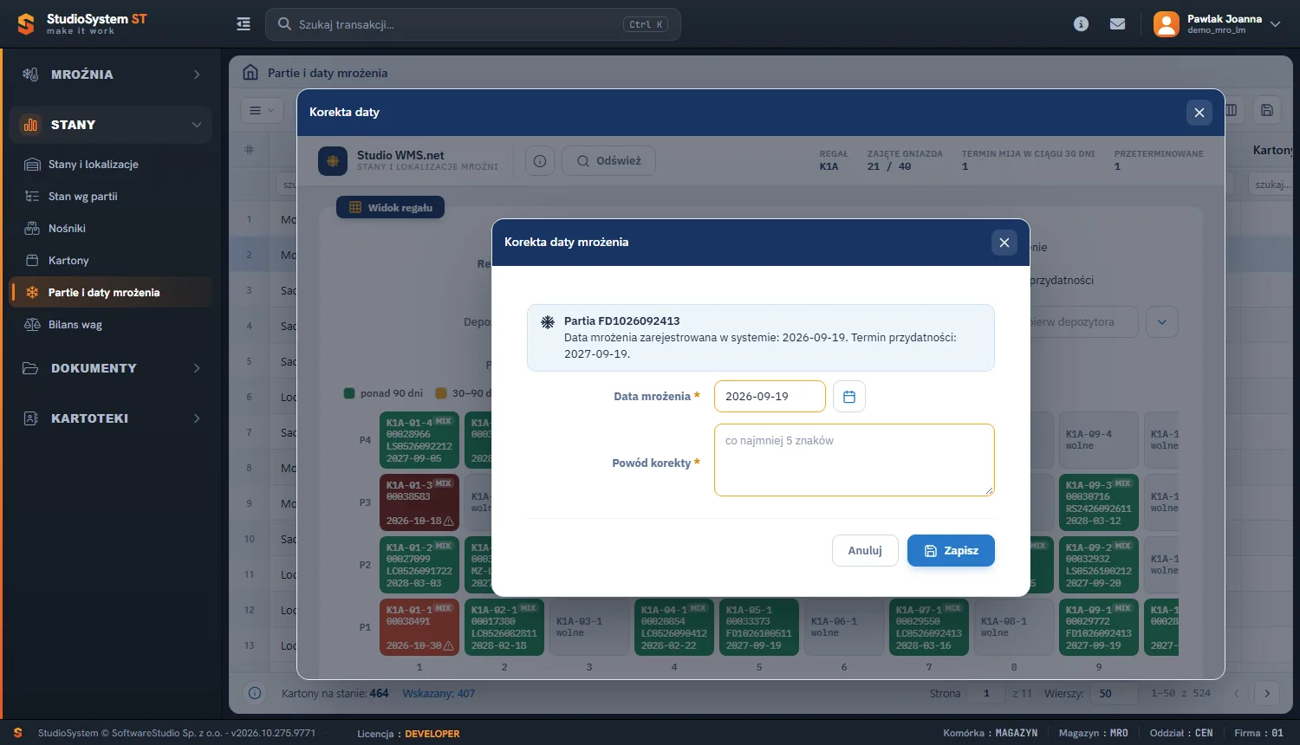
Task: Open Bilans wag menu item
Action: tap(111, 325)
